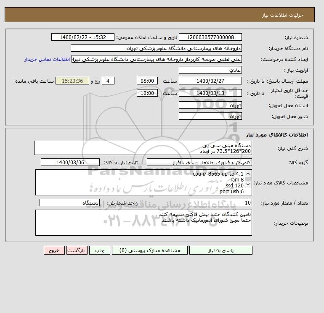Click the quantity field showing 10

220,203
